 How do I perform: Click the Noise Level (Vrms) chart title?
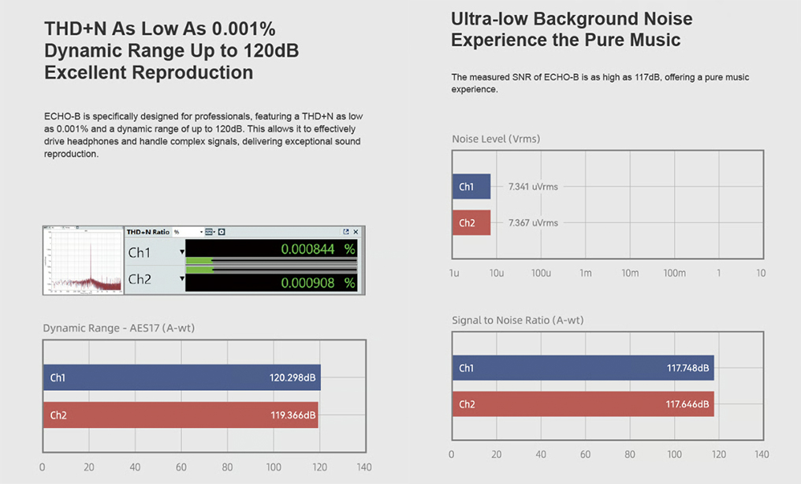pos(496,139)
